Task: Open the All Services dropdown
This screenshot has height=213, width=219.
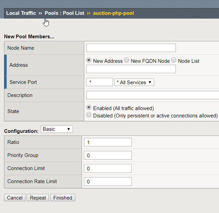Action: tap(134, 82)
